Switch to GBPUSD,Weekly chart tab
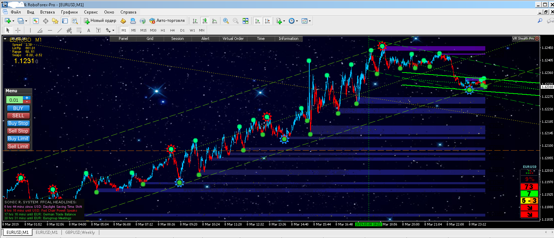The width and height of the screenshot is (554, 238). click(x=80, y=232)
